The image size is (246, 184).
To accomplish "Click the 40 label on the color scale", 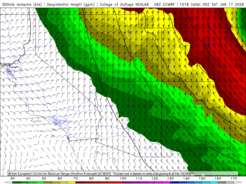I will point(28,178).
